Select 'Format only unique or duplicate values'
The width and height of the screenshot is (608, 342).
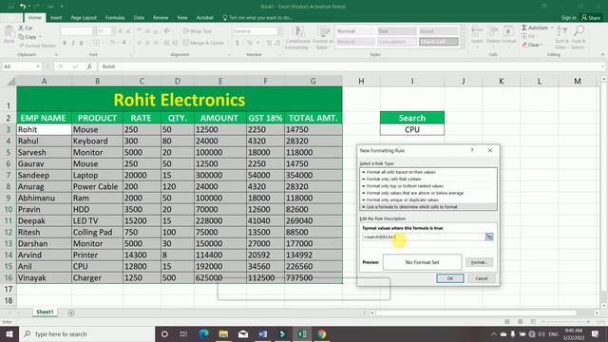[428, 200]
